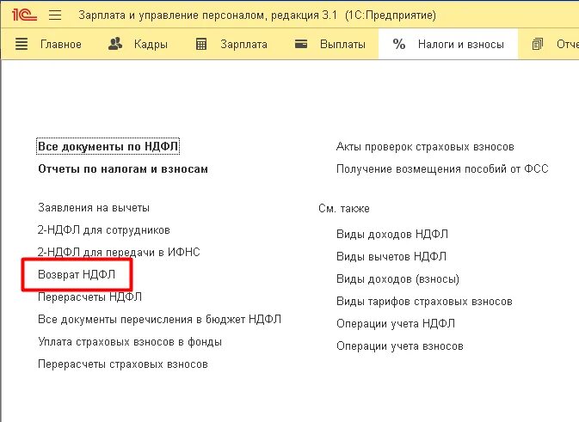Screen dimensions: 579x422
Task: Open the Выплаты section
Action: point(342,45)
